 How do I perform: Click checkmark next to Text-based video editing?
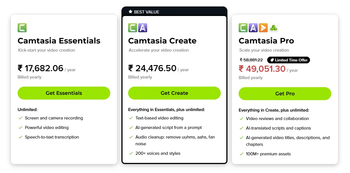(131, 118)
